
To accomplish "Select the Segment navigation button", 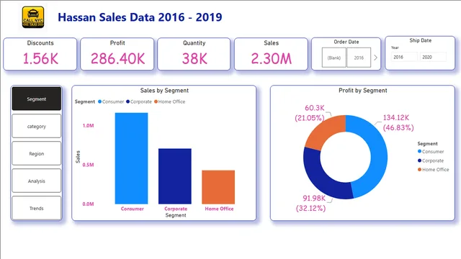I will 37,99.
